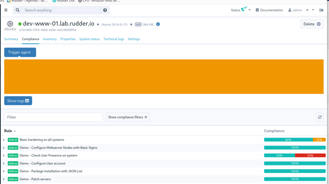Sort by the Compliance column header

pyautogui.click(x=274, y=131)
